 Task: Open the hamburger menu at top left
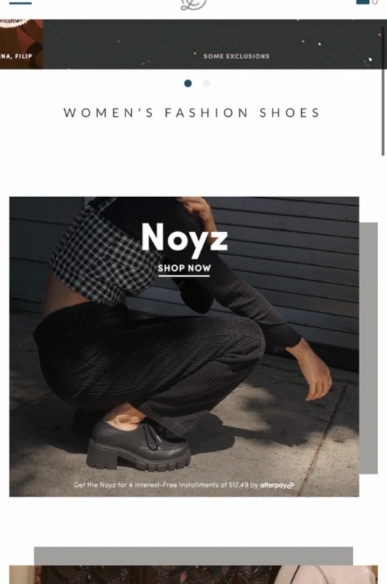point(20,3)
